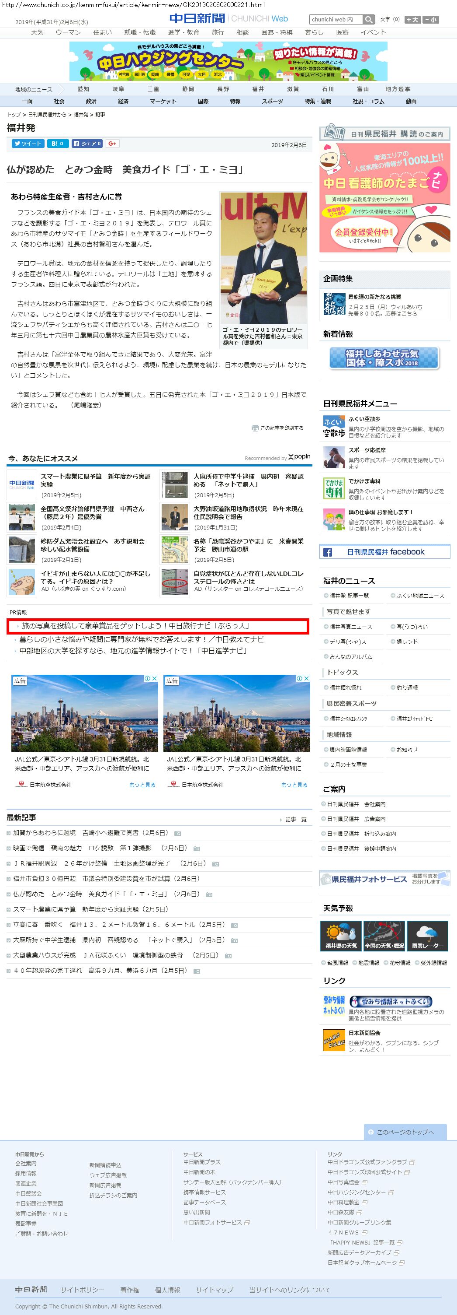
Task: Click the print this article icon
Action: [x=255, y=428]
